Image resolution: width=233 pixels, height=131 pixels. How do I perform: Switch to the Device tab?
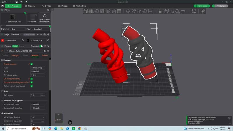[x=46, y=6]
